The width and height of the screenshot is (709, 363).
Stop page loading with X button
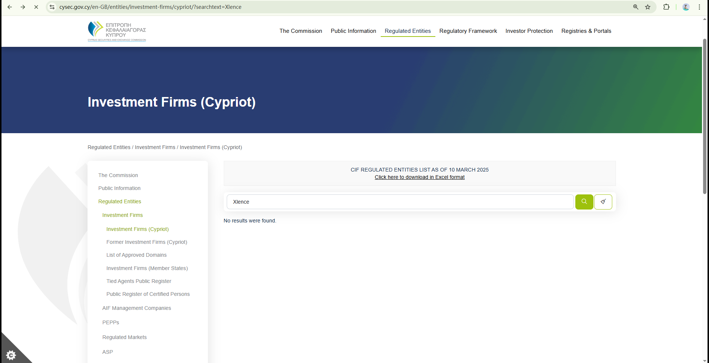tap(36, 7)
